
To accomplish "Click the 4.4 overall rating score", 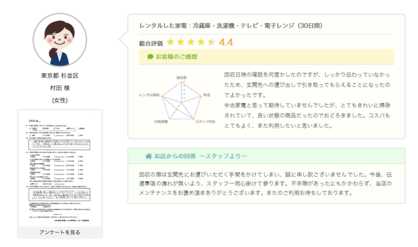I will click(x=226, y=42).
